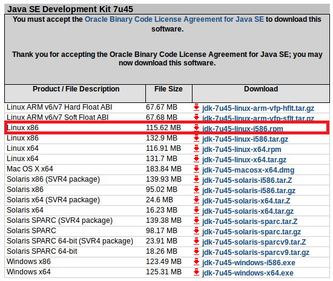Click 'Solaris x64 (SVR4 package)' text
The image size is (333, 281).
click(53, 200)
